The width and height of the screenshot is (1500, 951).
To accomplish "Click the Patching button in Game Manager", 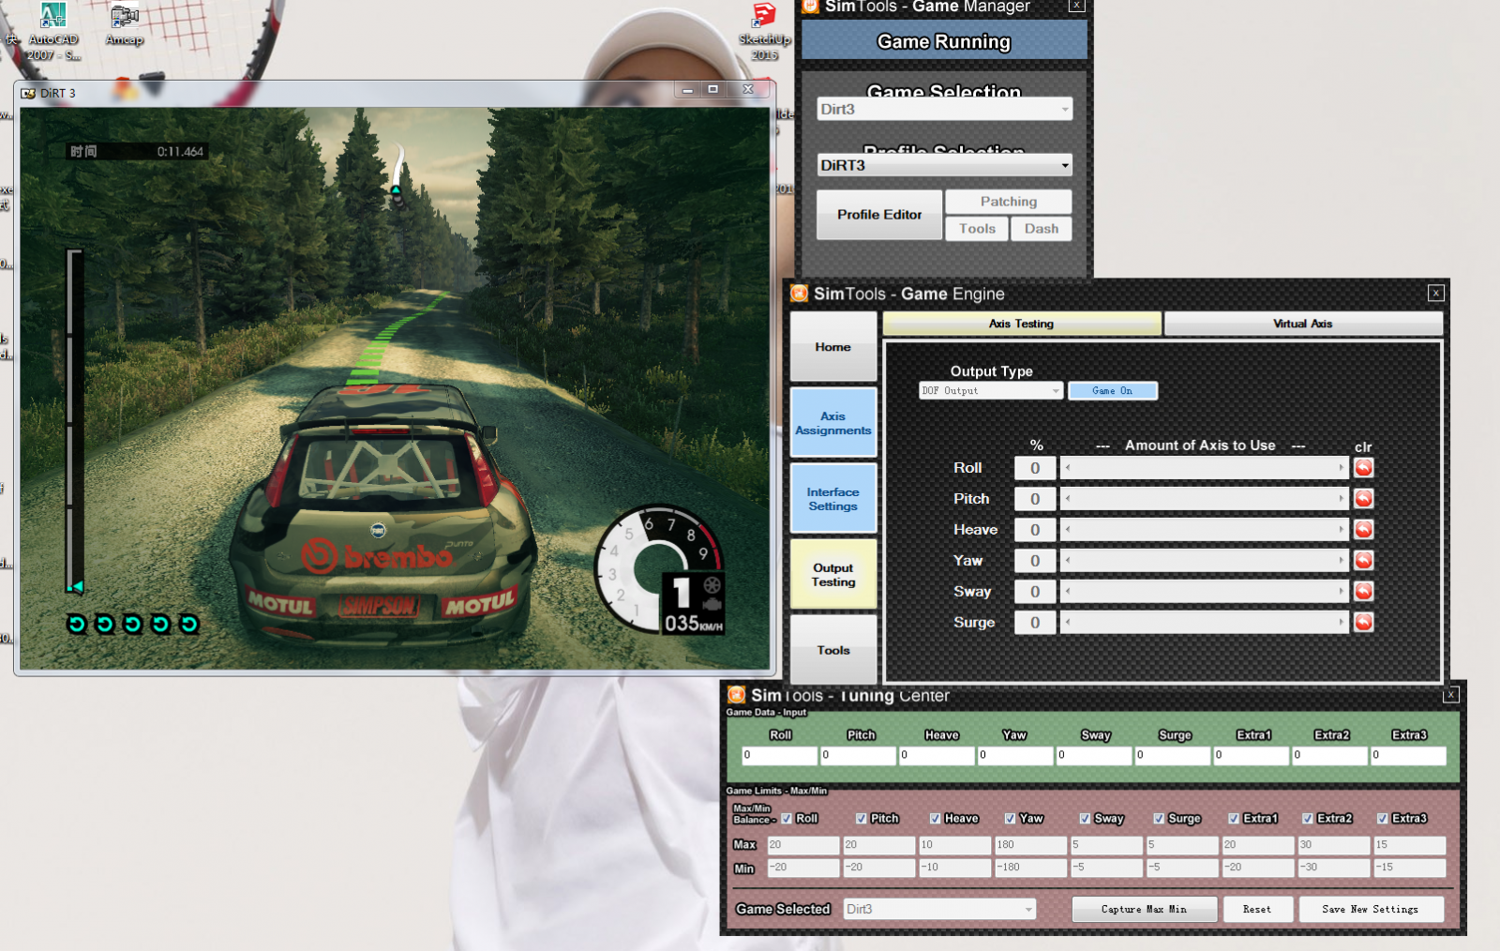I will click(x=1009, y=202).
